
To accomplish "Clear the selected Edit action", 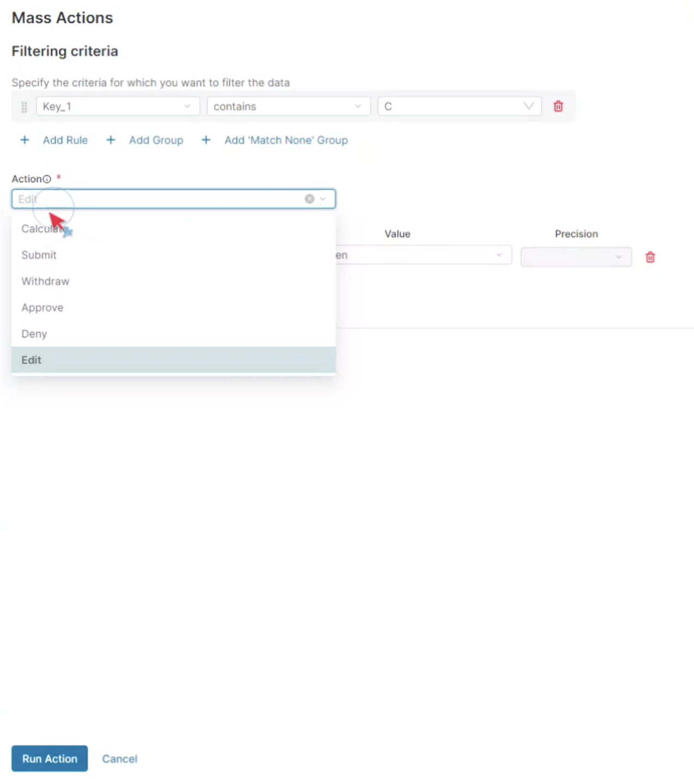I will 309,199.
